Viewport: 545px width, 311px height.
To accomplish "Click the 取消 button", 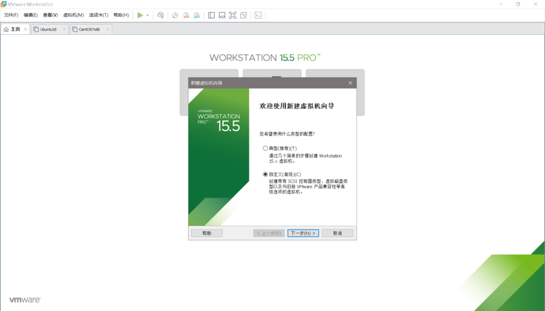I will [337, 233].
